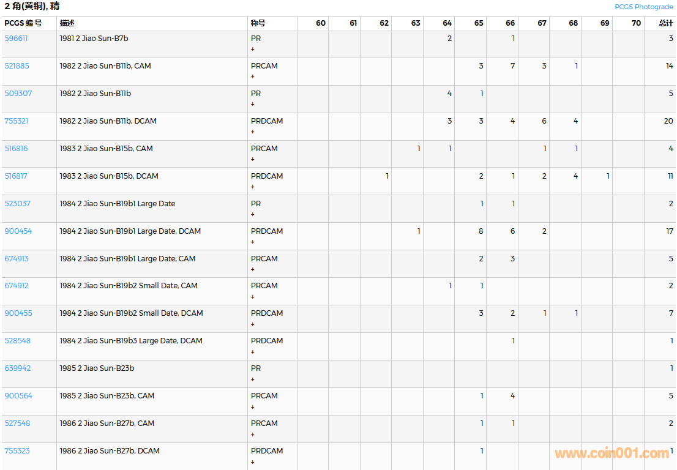Click the 总计 total column header
Screen dimensions: 677x470
(665, 23)
